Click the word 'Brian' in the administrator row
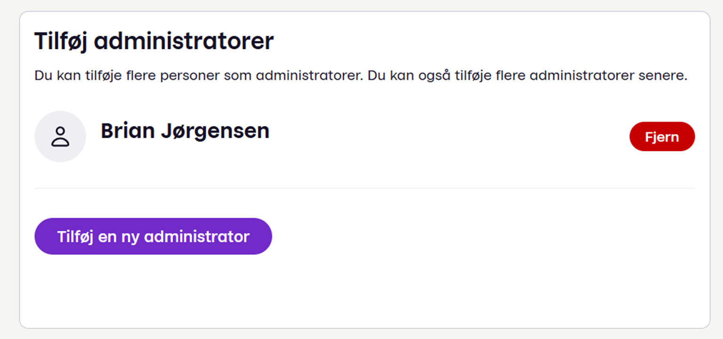This screenshot has width=723, height=339. pyautogui.click(x=128, y=131)
